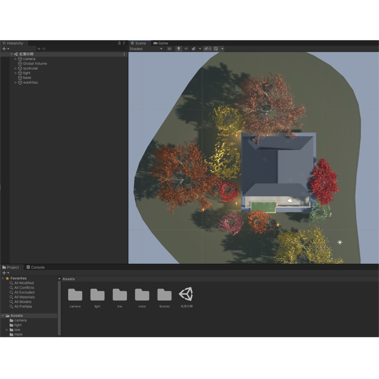Image resolution: width=379 pixels, height=379 pixels.
Task: Focus the Hierarchy search field
Action: (82, 49)
